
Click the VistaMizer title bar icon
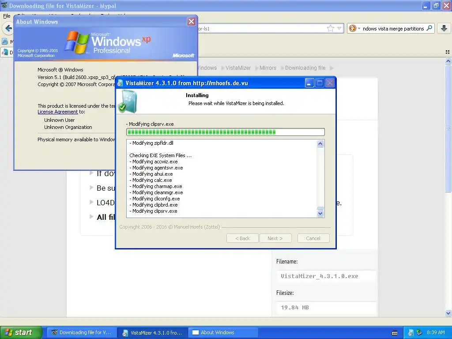(120, 83)
